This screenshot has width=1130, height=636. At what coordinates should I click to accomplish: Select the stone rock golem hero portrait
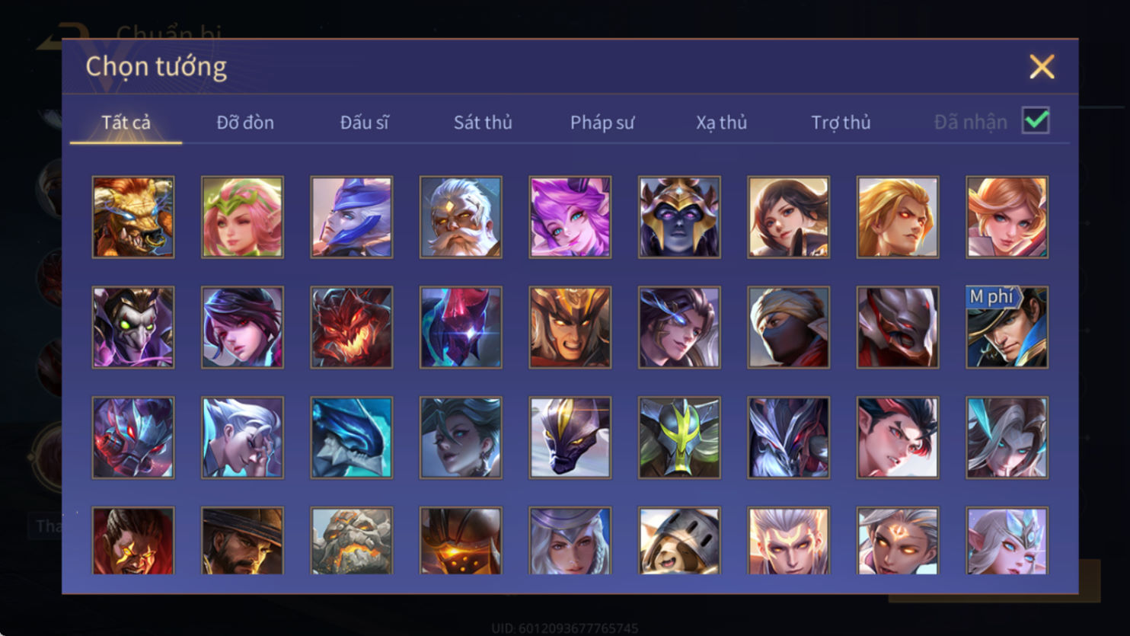pos(352,541)
